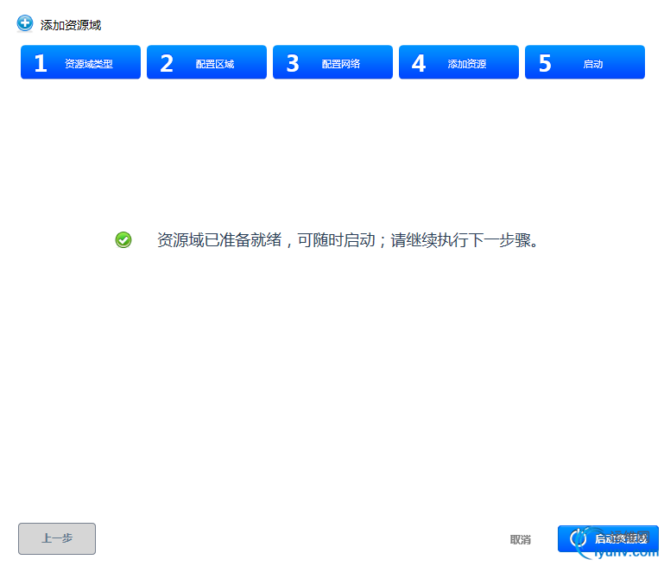Image resolution: width=664 pixels, height=566 pixels.
Task: Switch to step 3 配置网络
Action: click(x=332, y=62)
